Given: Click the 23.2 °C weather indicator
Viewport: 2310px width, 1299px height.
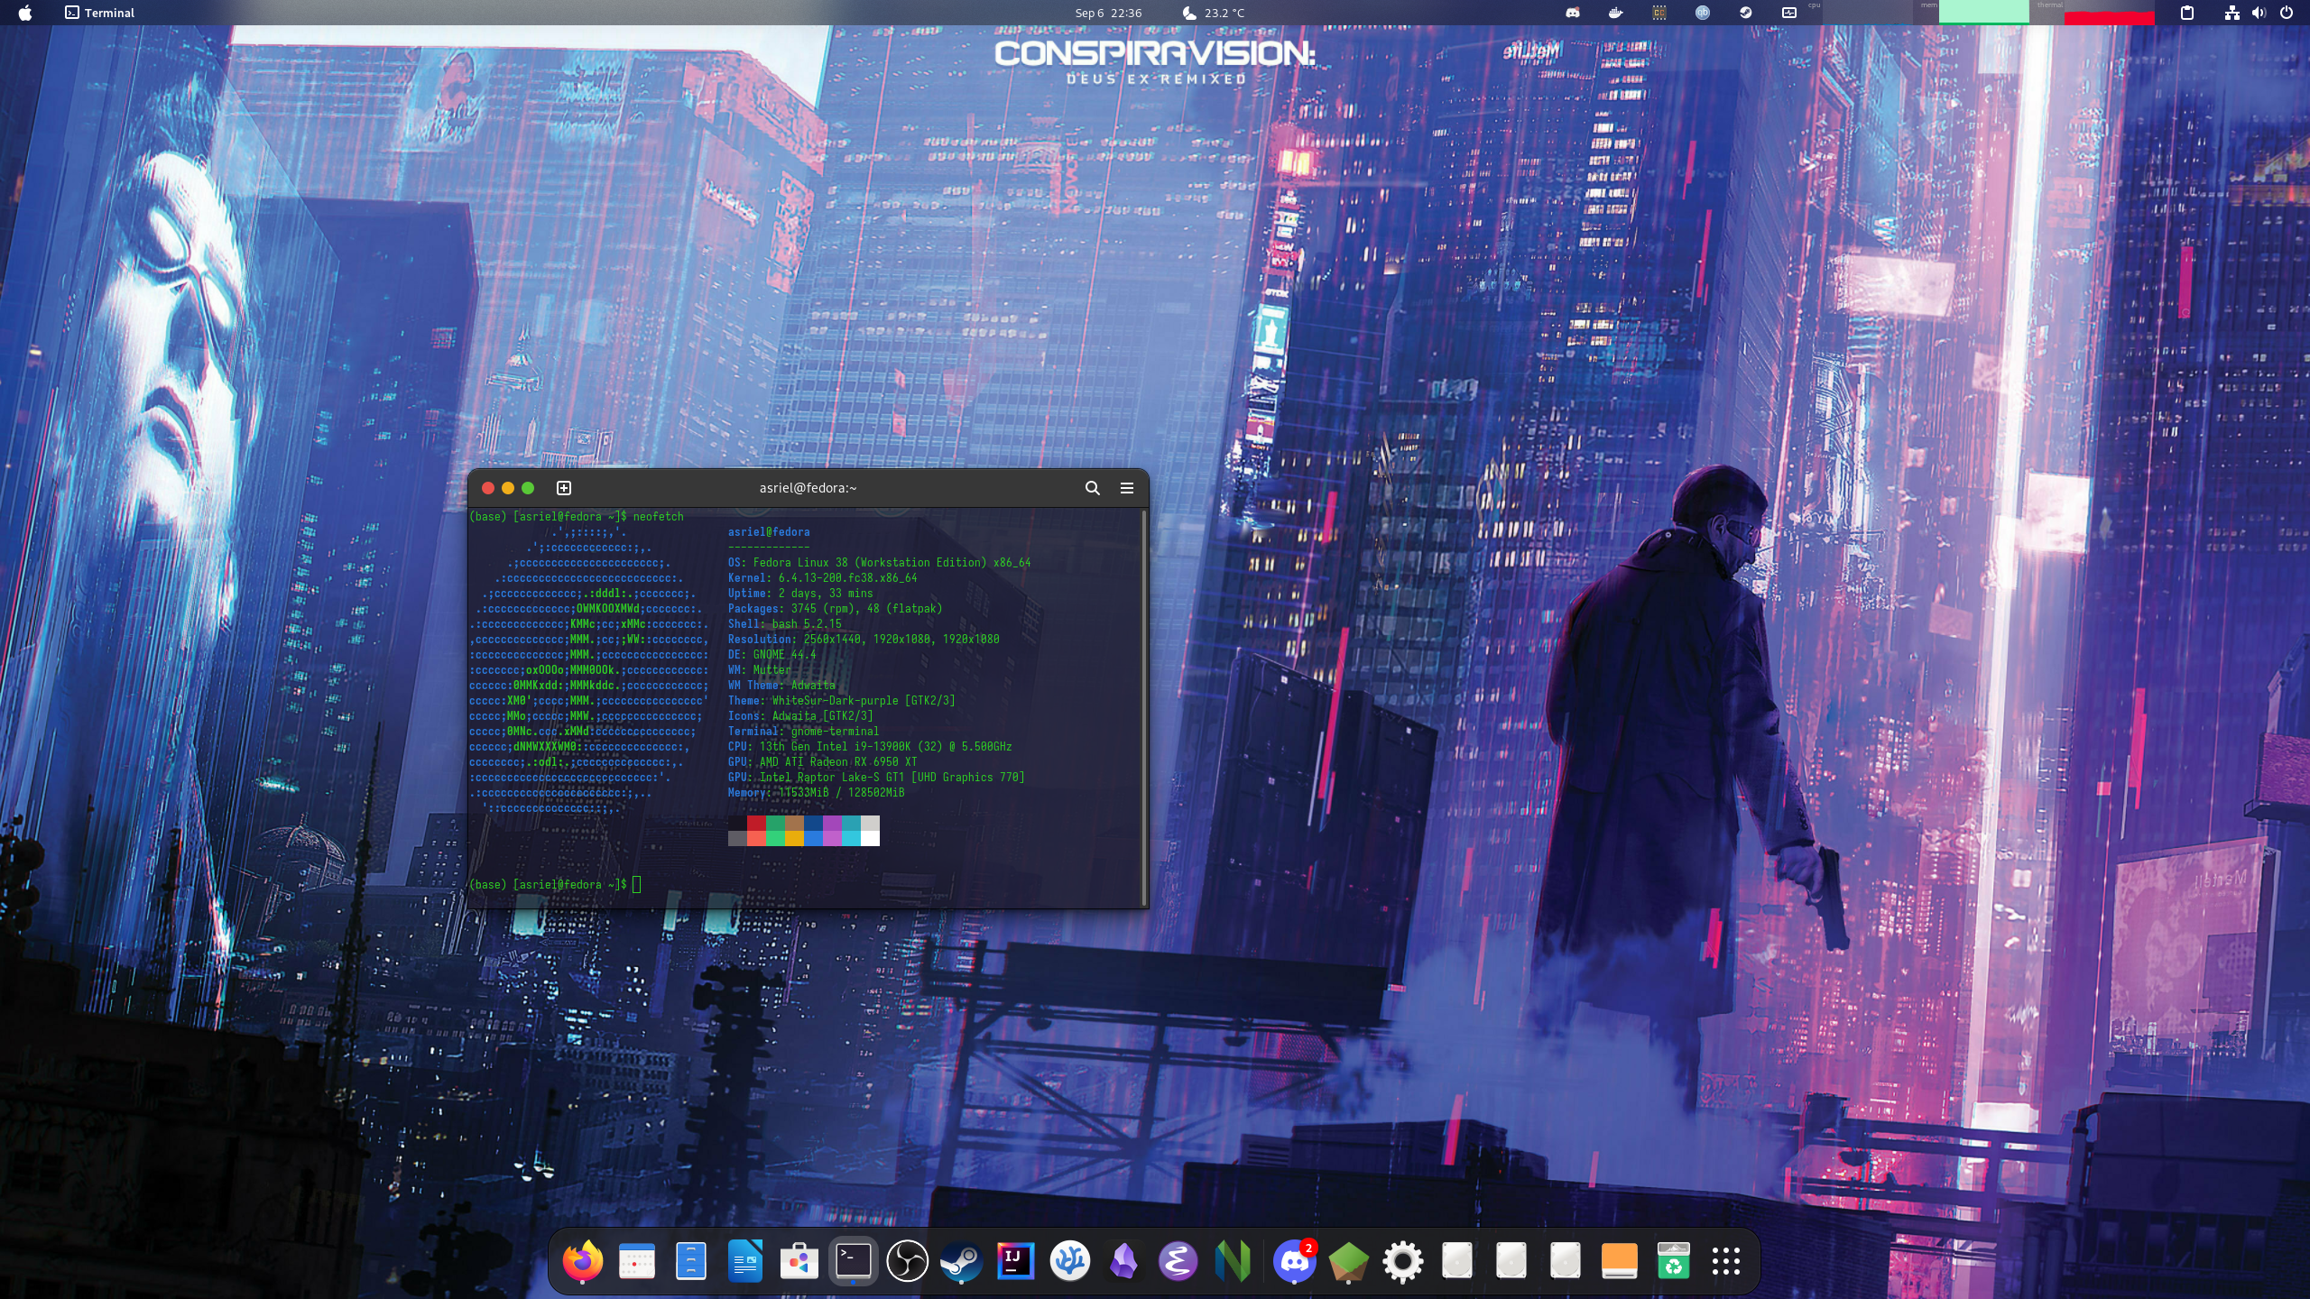Looking at the screenshot, I should coord(1213,13).
